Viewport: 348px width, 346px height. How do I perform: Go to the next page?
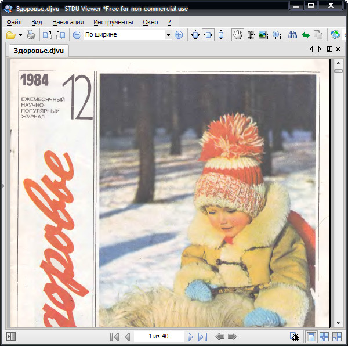(190, 337)
